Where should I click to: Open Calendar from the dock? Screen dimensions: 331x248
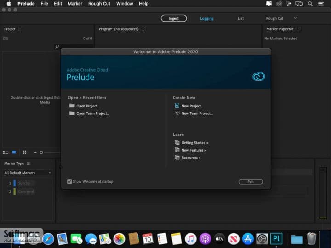click(148, 239)
